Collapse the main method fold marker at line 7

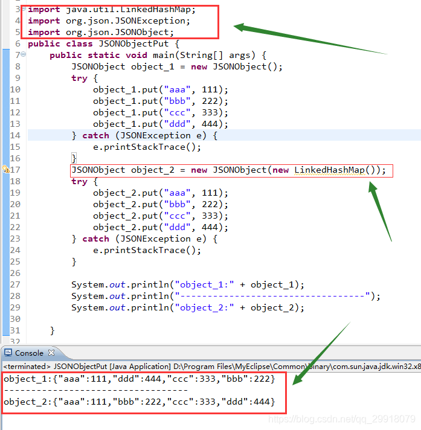click(24, 54)
